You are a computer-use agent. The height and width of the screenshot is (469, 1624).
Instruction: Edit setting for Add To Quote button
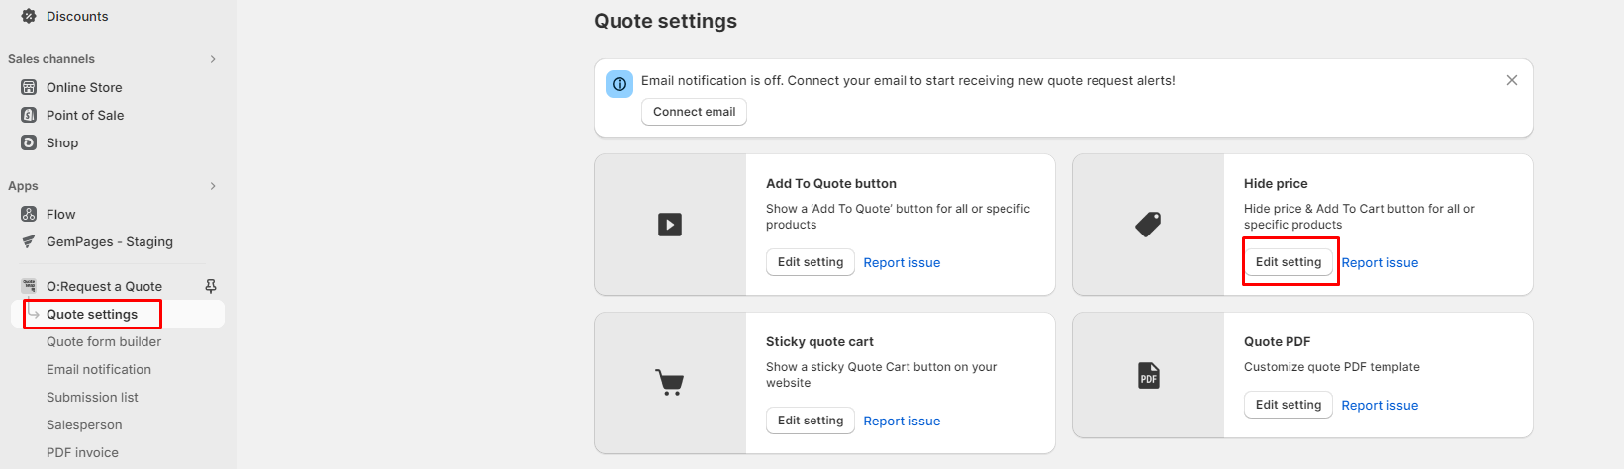pos(811,262)
